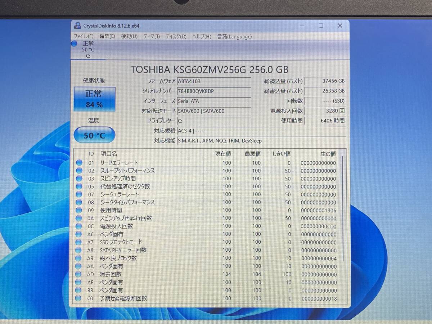
Task: Click the CrystalDiskInfo application icon in the title bar
Action: click(77, 26)
